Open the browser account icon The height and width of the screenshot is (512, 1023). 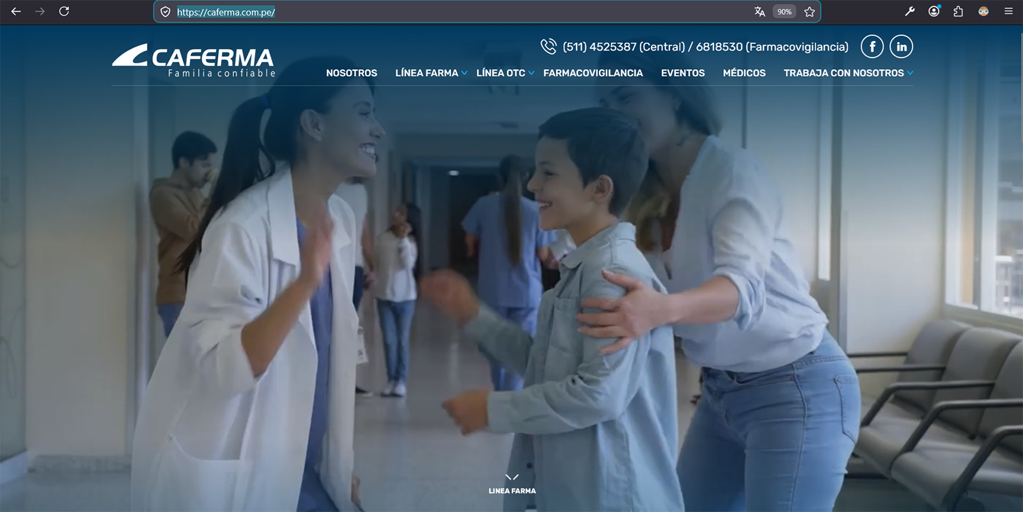[x=934, y=12]
